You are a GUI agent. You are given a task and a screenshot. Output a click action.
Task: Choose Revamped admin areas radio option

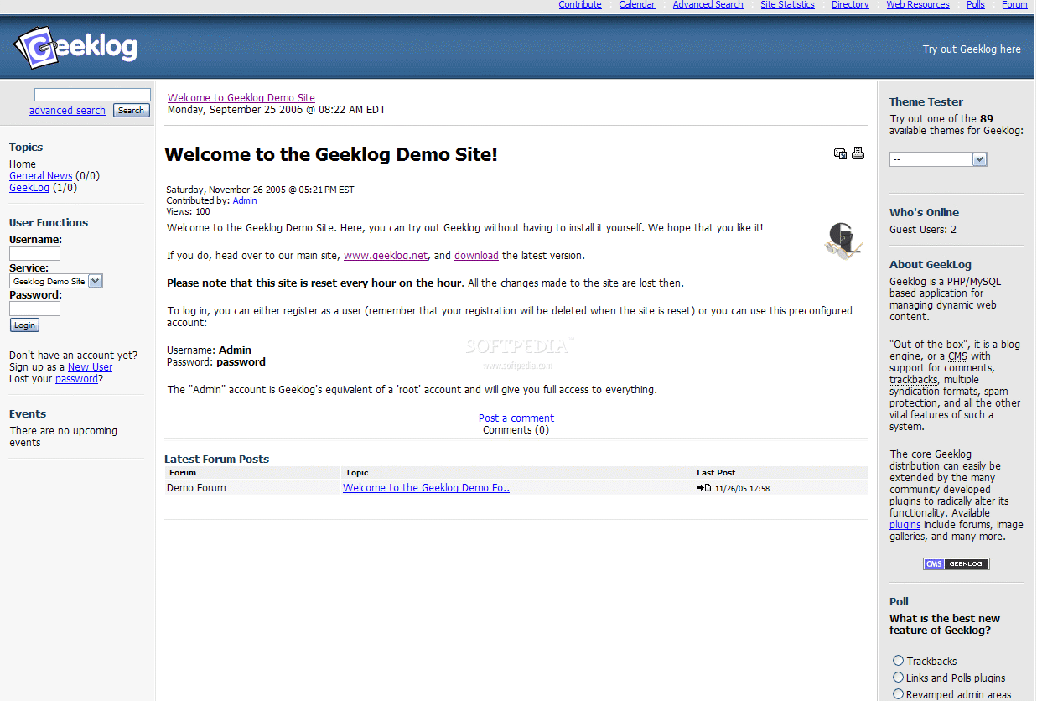pos(898,694)
